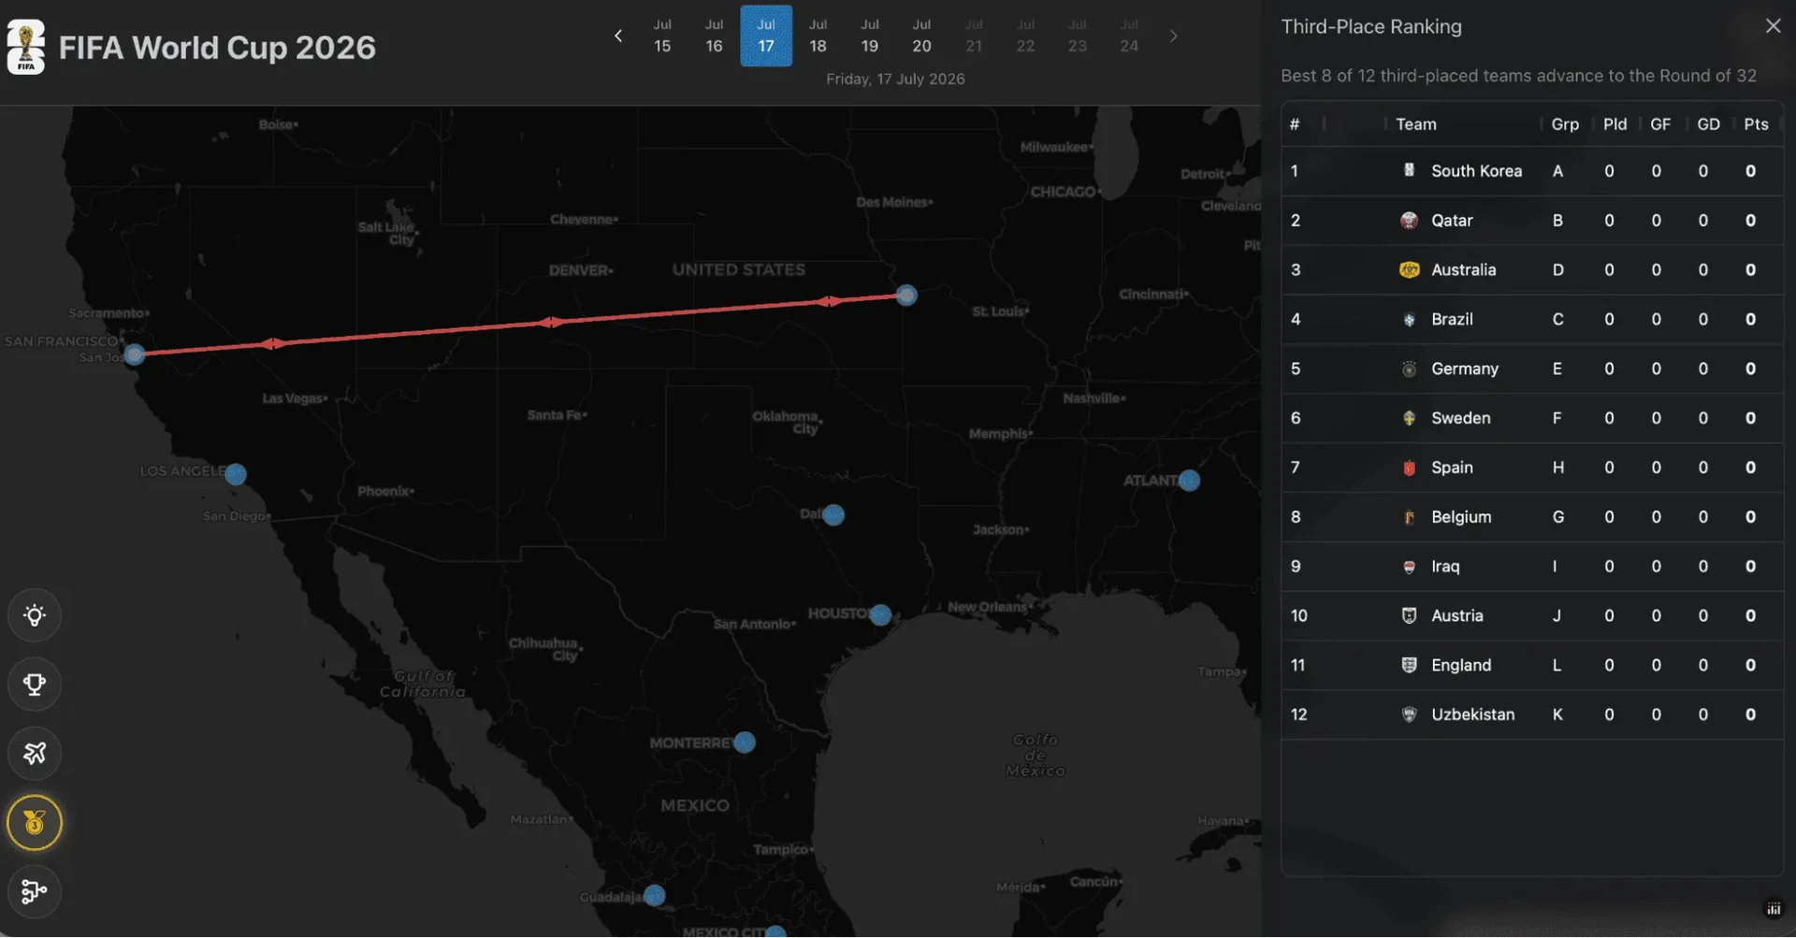
Task: Sort by the Team column header
Action: point(1416,124)
